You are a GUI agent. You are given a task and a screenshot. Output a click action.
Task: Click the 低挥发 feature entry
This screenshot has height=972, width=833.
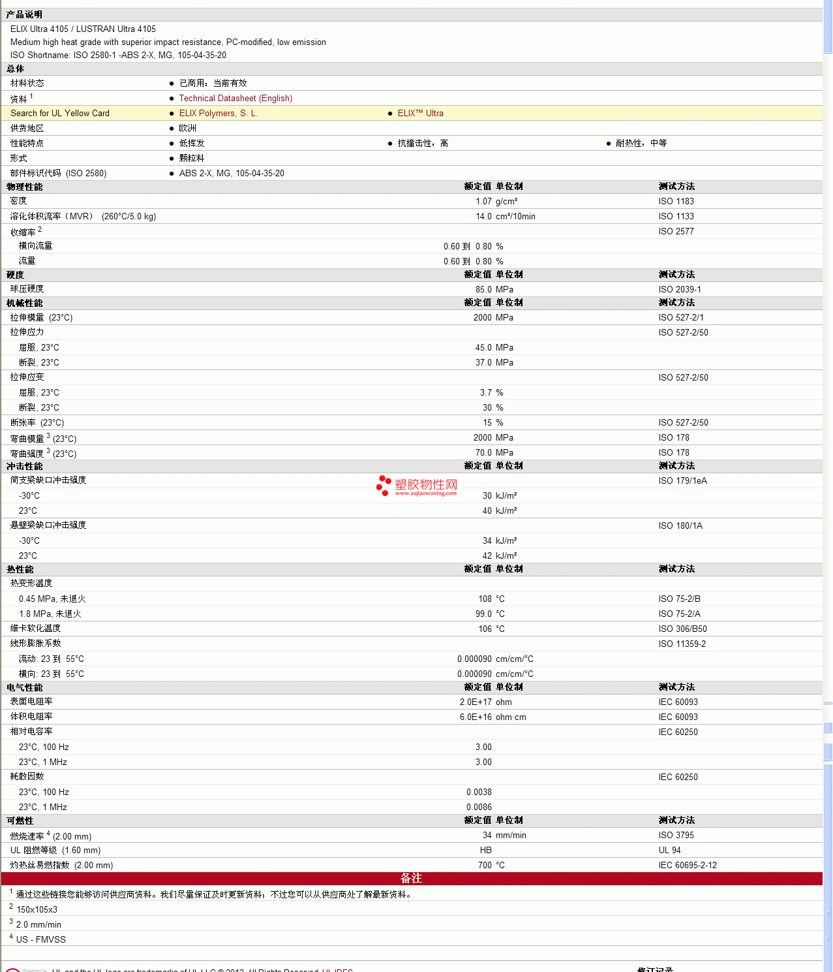[x=192, y=143]
